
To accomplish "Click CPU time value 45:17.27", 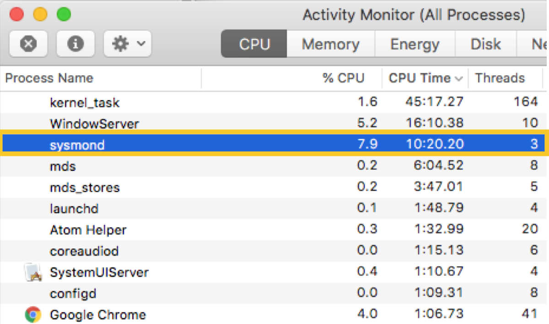I will coord(435,102).
